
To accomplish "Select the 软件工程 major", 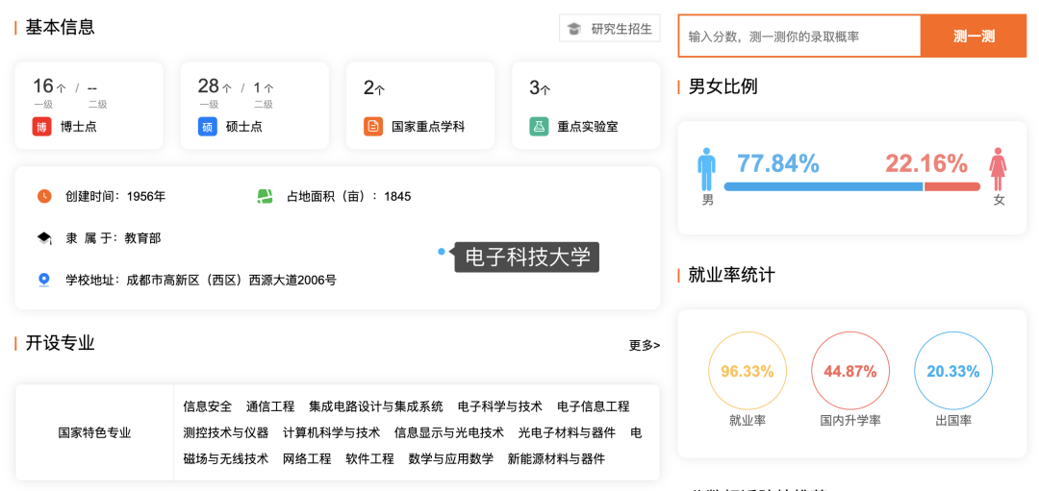I will point(369,458).
